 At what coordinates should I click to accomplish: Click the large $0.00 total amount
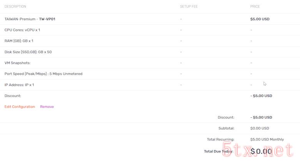261,151
